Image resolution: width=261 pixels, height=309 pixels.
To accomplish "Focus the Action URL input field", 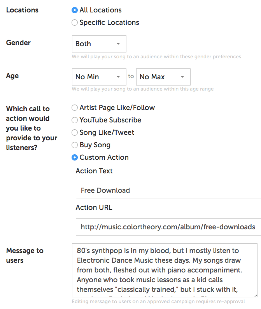I will 168,227.
